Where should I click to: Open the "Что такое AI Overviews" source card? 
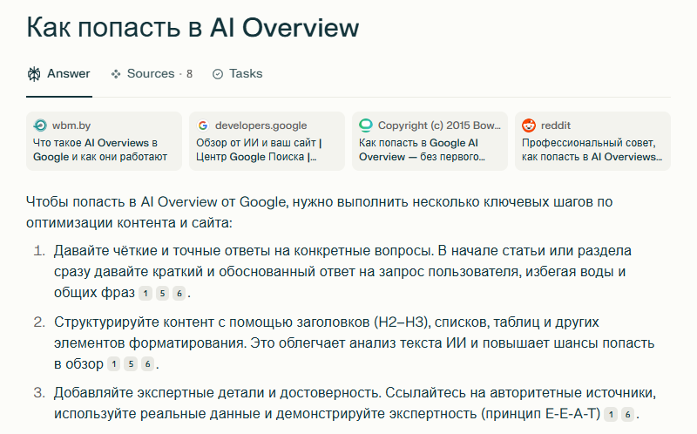click(104, 141)
